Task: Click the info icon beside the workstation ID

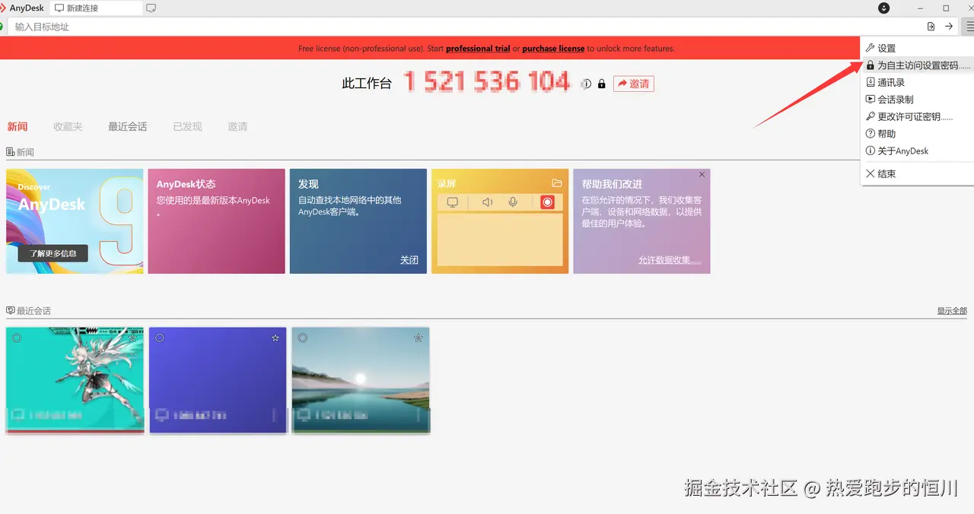Action: tap(586, 84)
